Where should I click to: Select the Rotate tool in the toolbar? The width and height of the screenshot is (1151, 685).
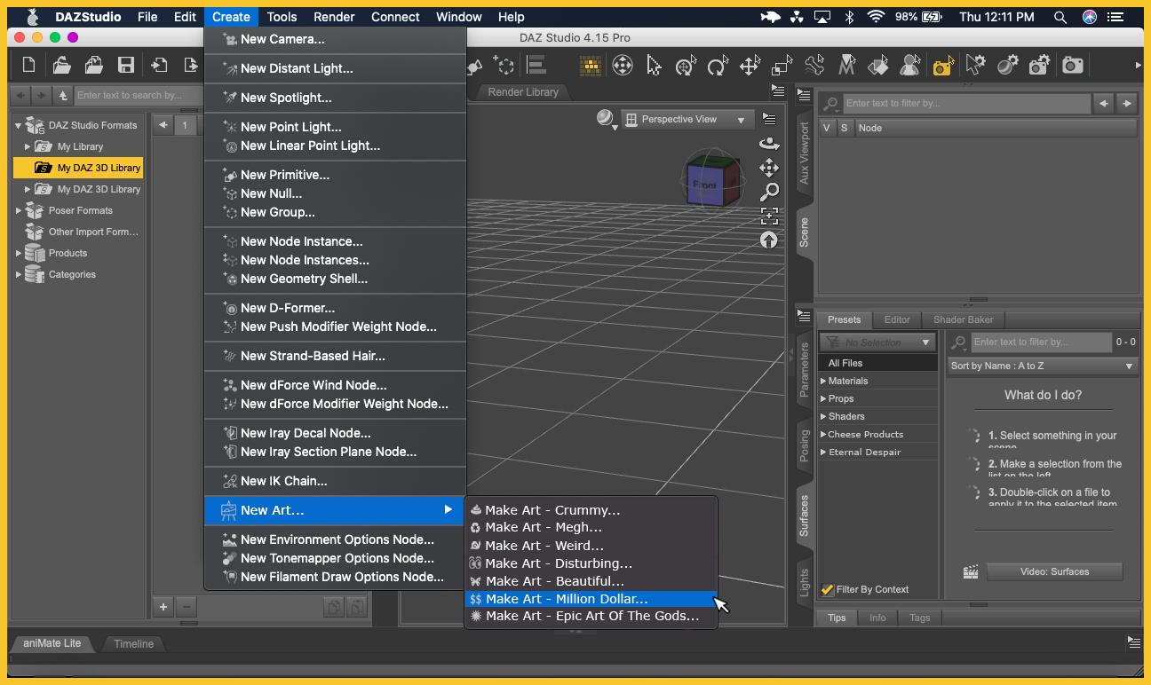click(718, 65)
